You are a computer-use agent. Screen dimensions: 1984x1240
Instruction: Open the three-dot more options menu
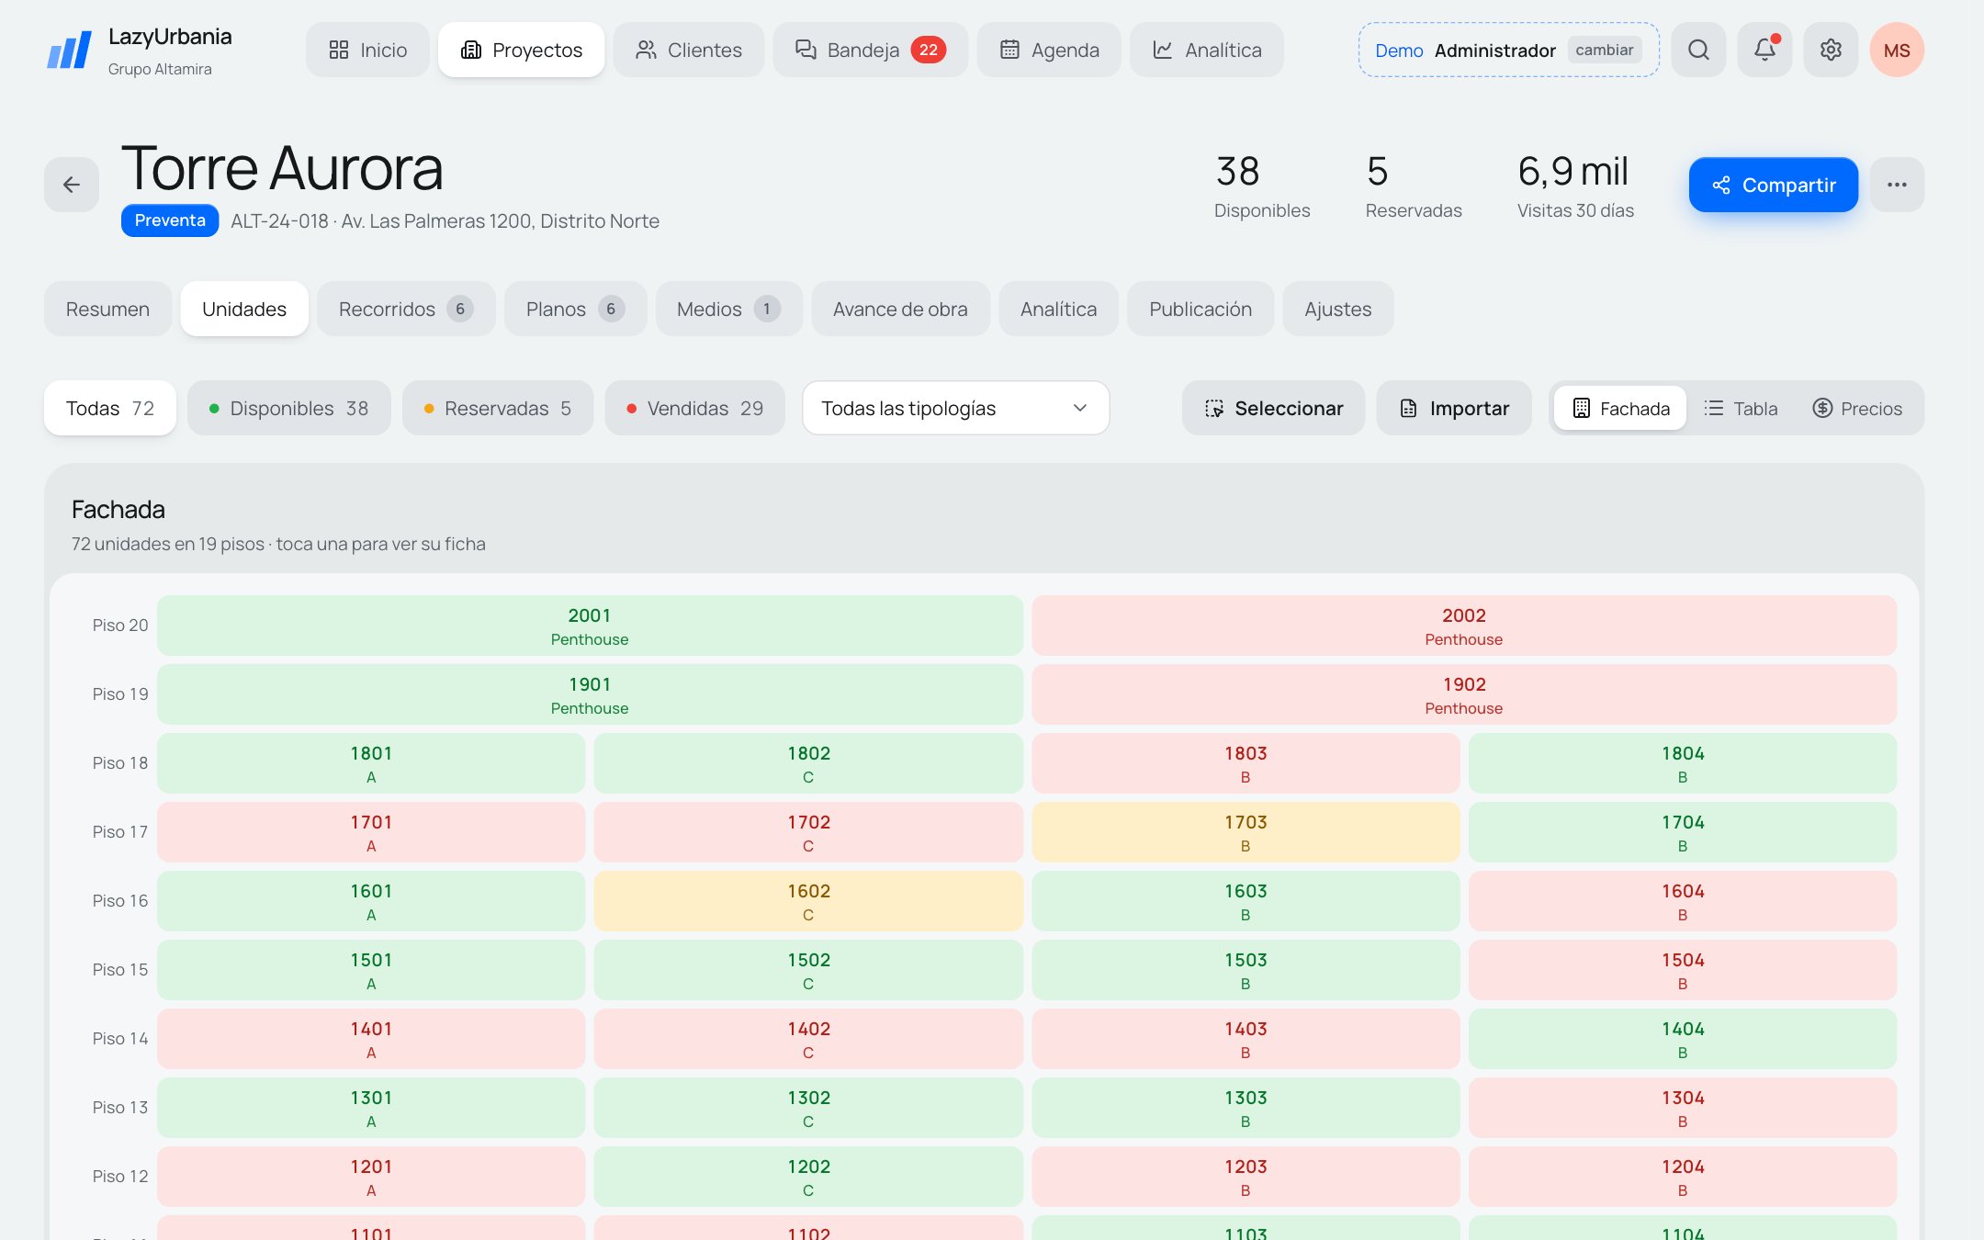1897,185
